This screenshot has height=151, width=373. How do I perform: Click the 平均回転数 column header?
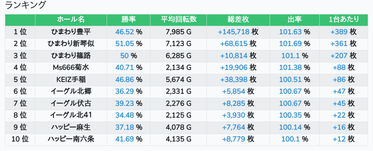coord(178,20)
